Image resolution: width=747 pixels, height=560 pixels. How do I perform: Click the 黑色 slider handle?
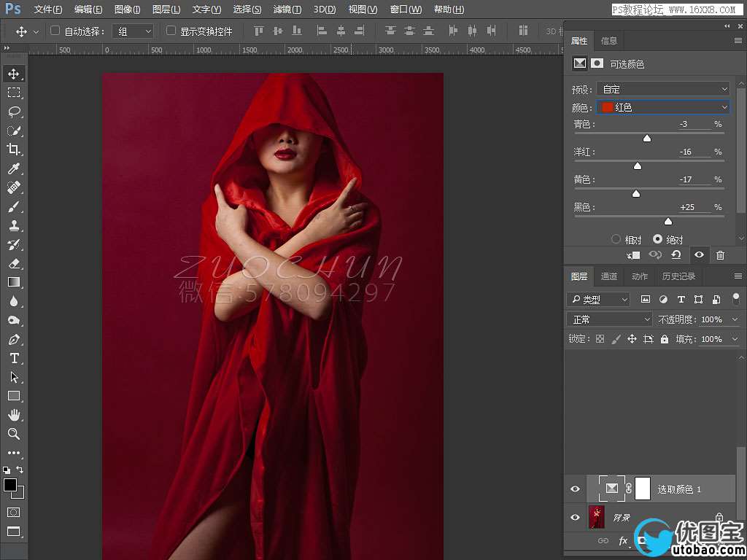[668, 222]
